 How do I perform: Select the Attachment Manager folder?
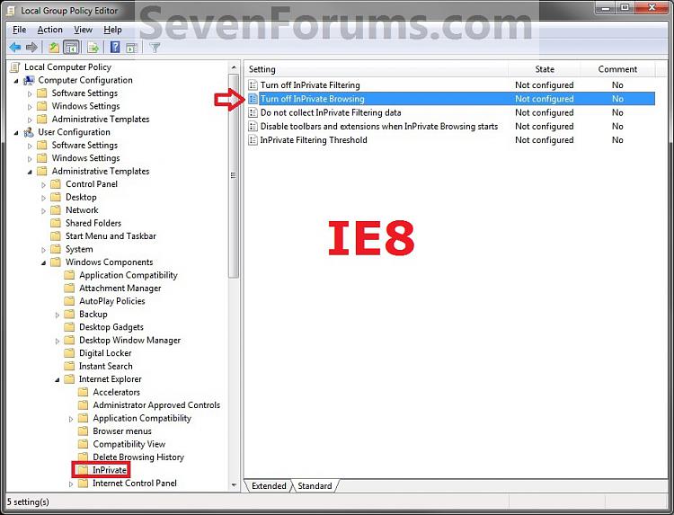click(120, 289)
